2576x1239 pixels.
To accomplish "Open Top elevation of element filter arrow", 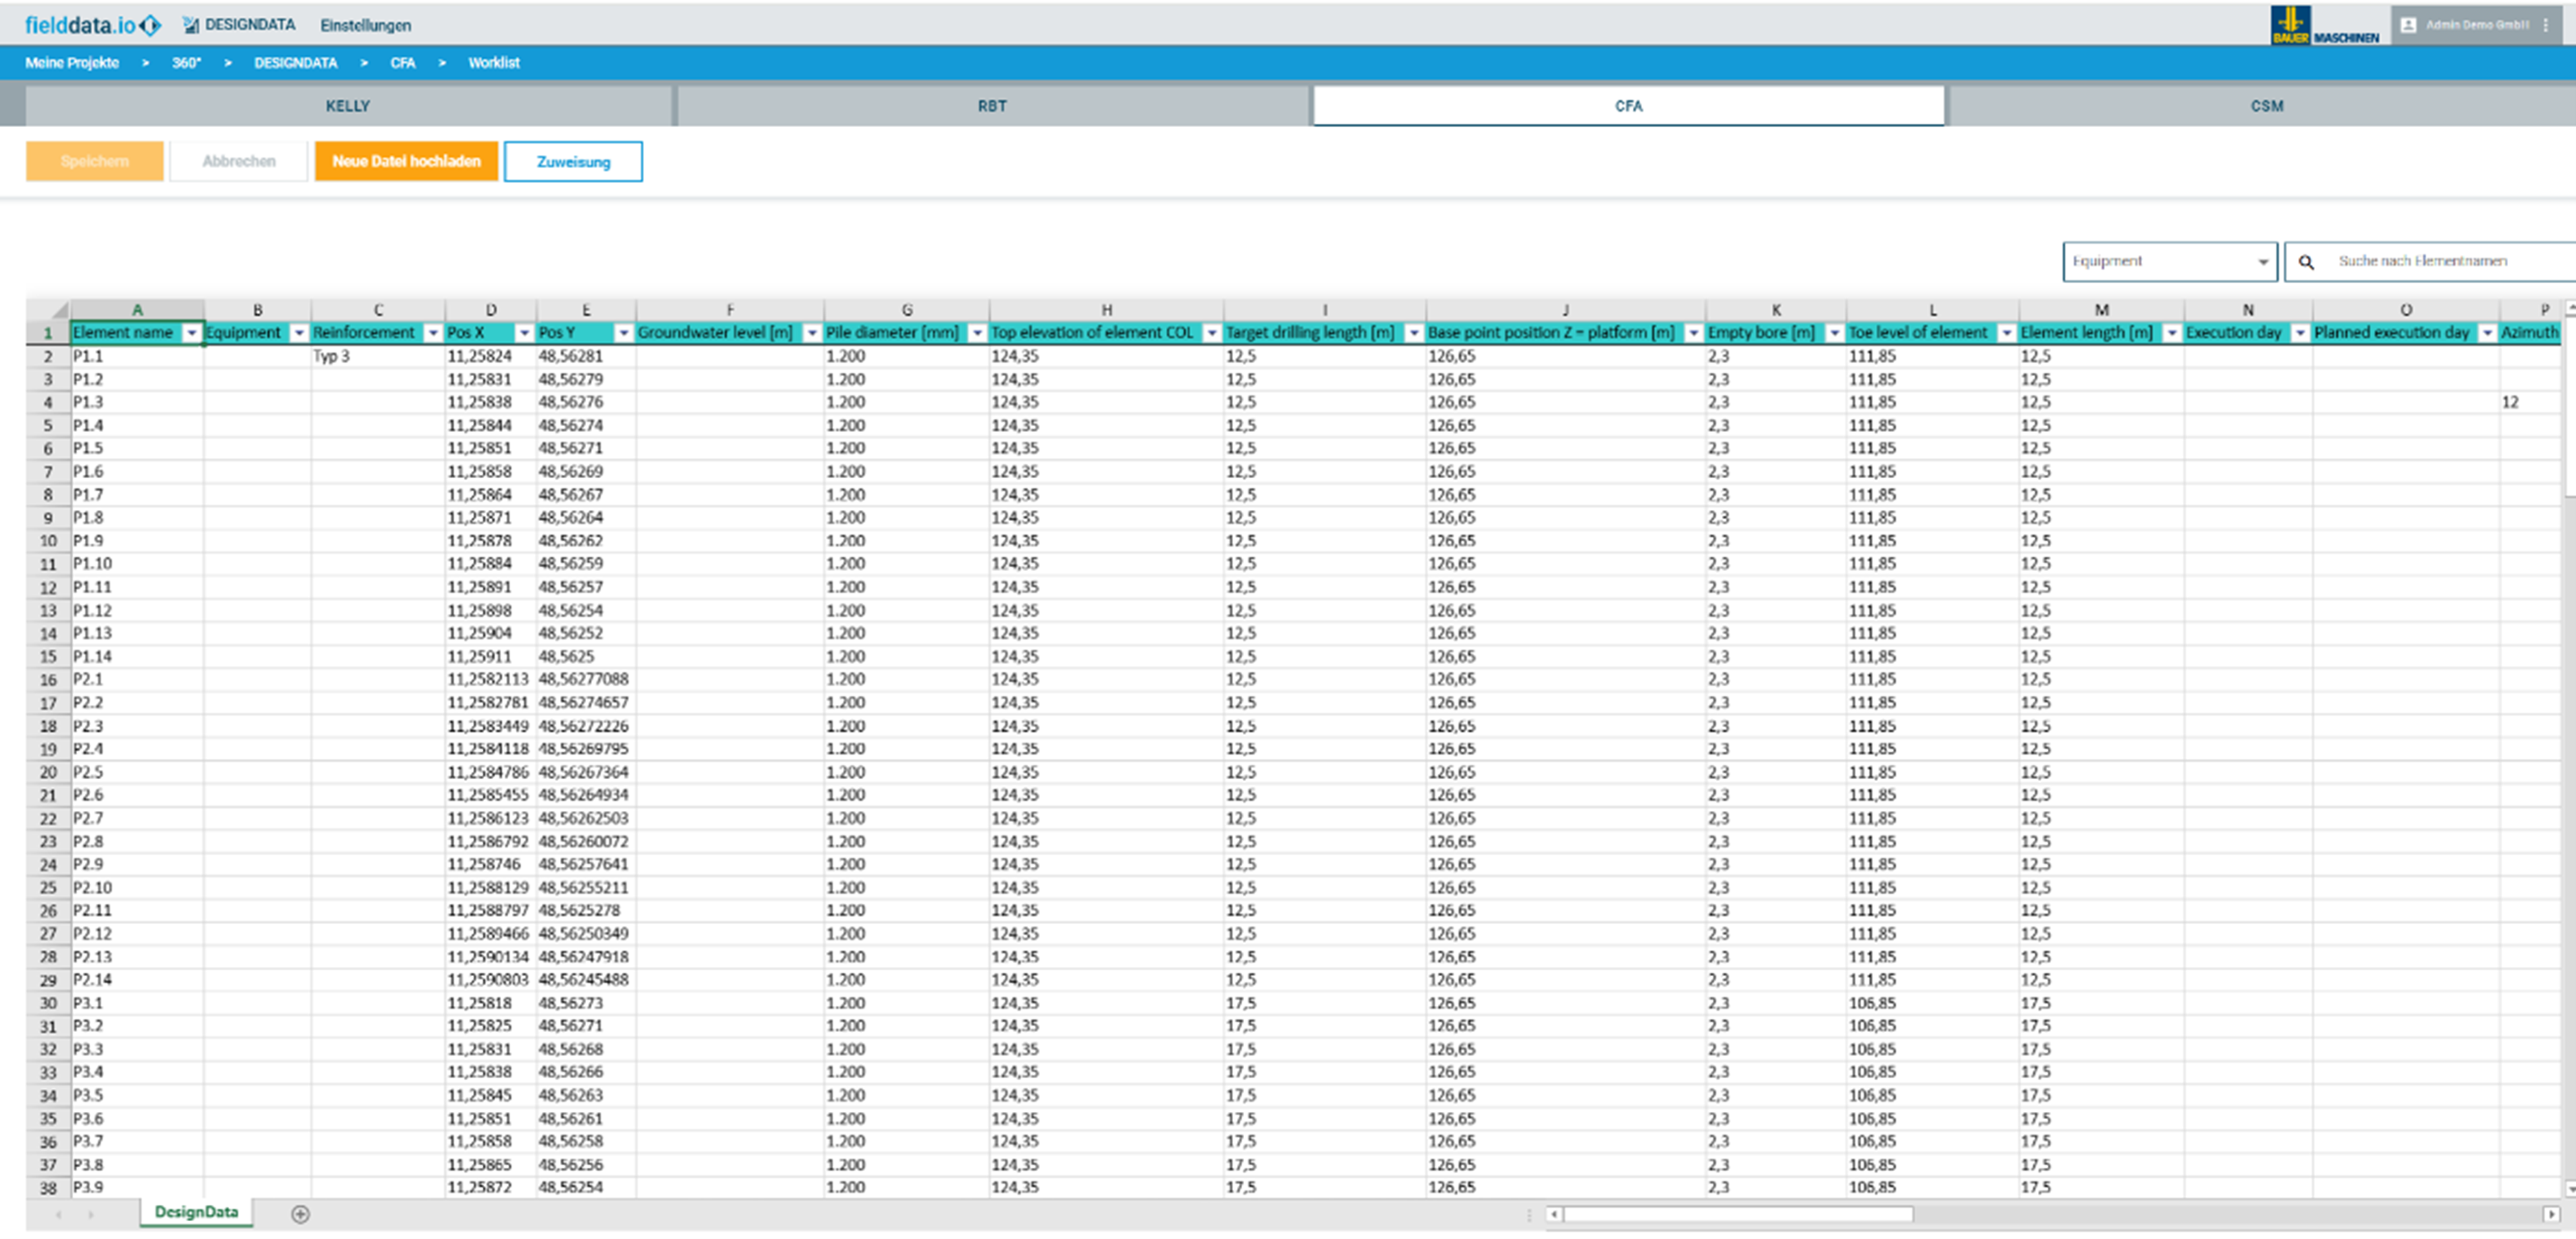I will (x=1211, y=333).
